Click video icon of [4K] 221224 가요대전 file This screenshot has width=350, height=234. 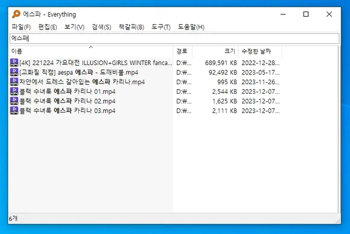14,63
